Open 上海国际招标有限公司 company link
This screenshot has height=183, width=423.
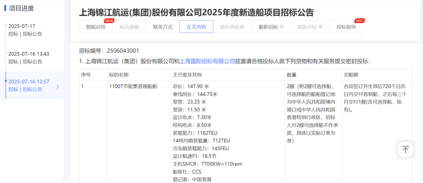coord(208,61)
